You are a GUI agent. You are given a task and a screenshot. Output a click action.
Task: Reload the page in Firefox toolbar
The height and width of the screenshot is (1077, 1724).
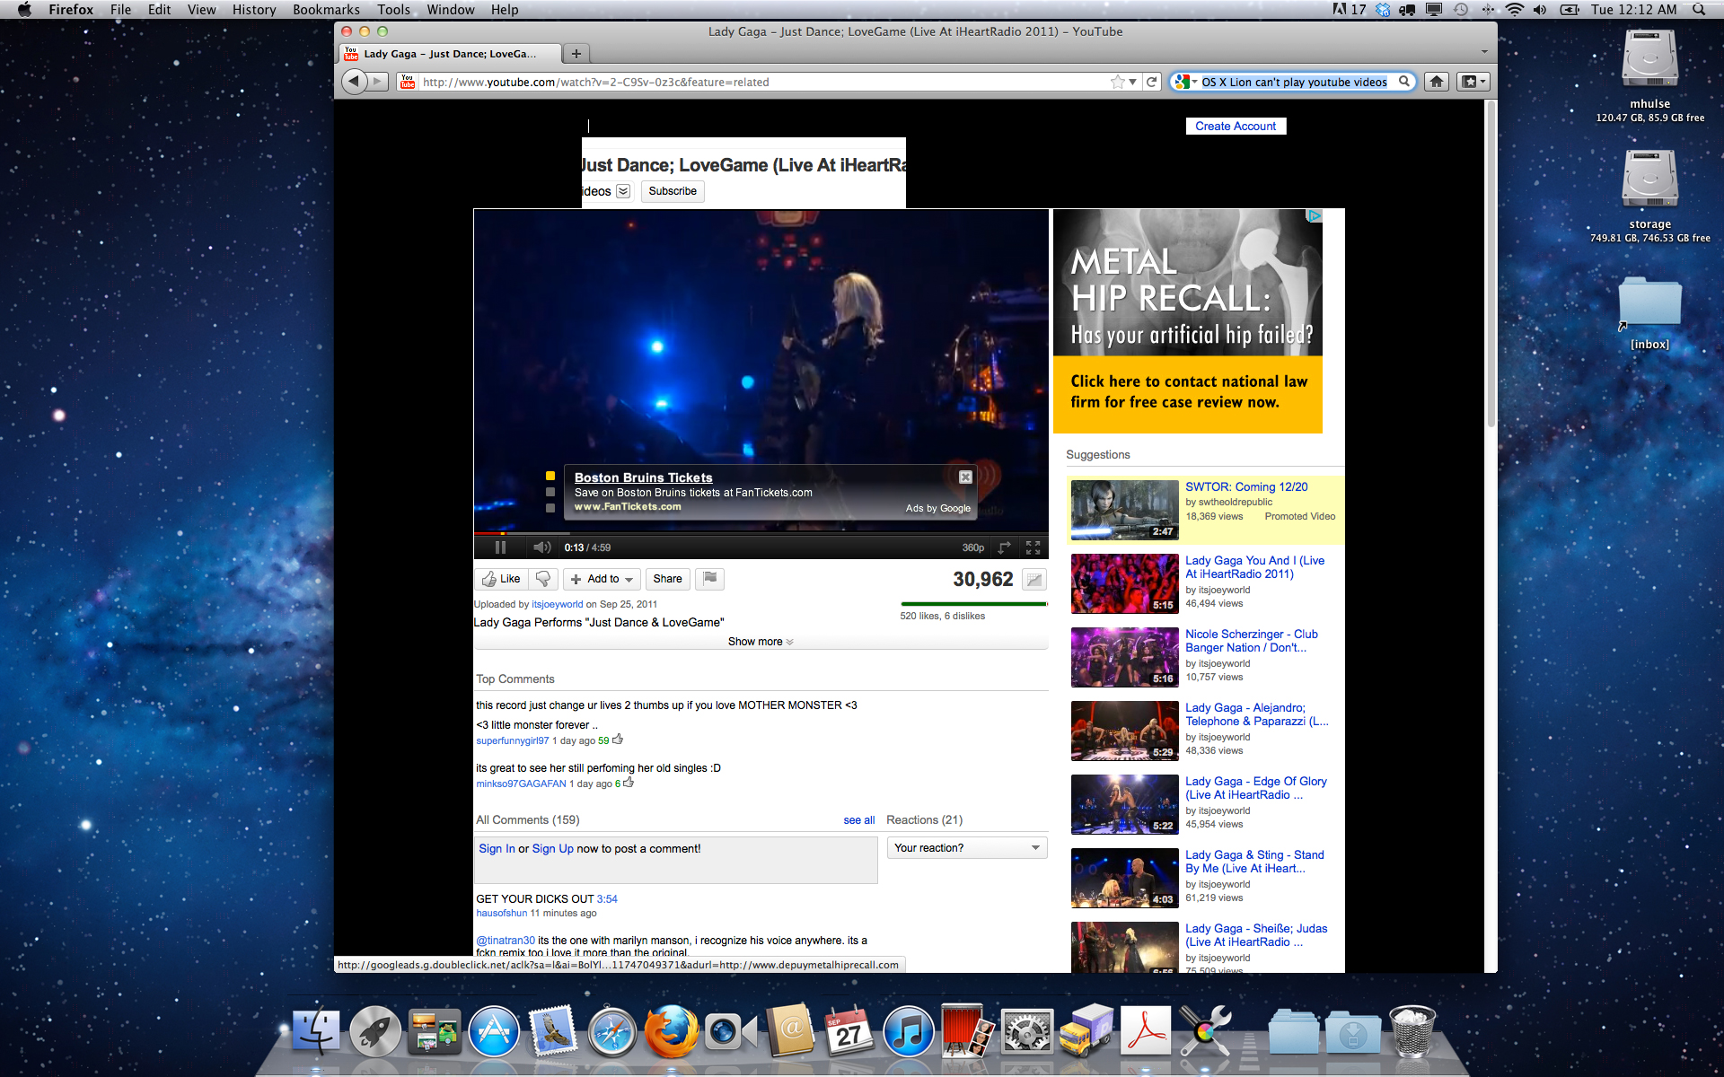pyautogui.click(x=1152, y=82)
